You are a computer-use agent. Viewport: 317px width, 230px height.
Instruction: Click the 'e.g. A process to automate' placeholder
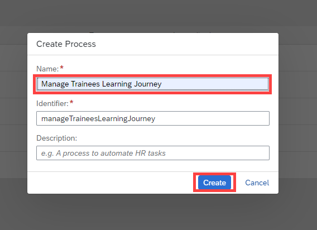coord(87,153)
